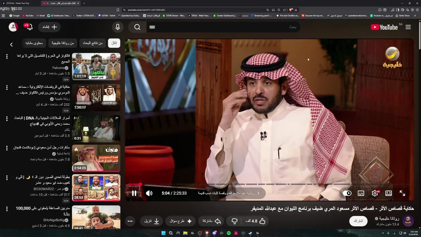Open the Gartic Show bookmark
The width and height of the screenshot is (421, 237).
[x=403, y=15]
